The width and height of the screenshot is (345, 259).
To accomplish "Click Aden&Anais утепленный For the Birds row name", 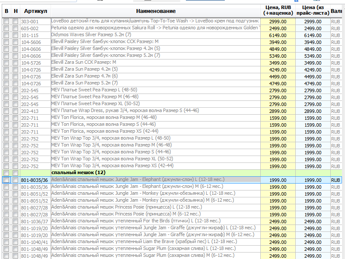I will click(136, 221).
